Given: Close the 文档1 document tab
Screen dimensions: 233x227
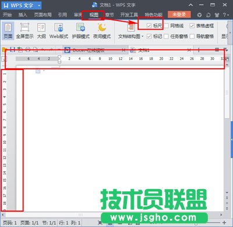Looking at the screenshot, I should (x=189, y=50).
